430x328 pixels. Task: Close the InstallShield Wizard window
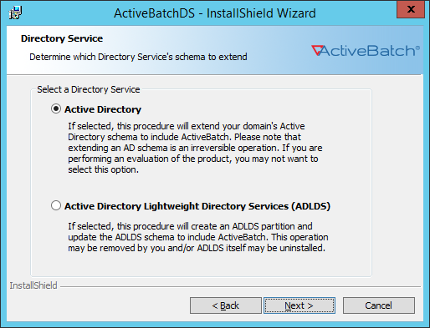click(411, 9)
